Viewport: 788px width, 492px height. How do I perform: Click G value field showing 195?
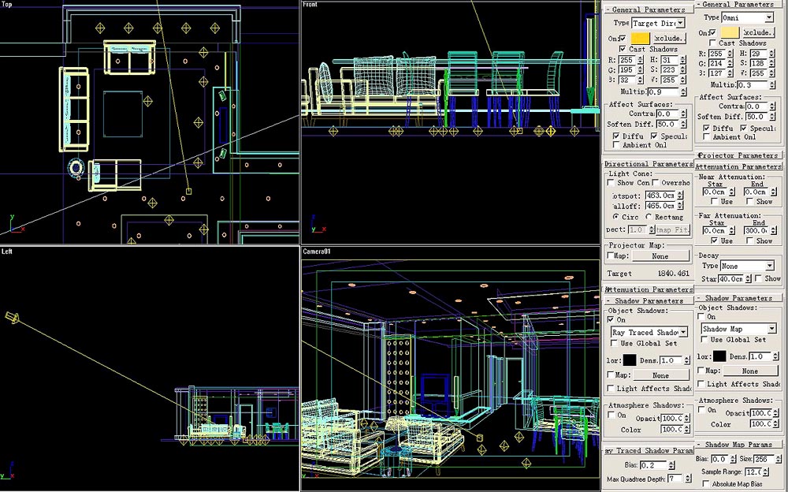tap(628, 70)
